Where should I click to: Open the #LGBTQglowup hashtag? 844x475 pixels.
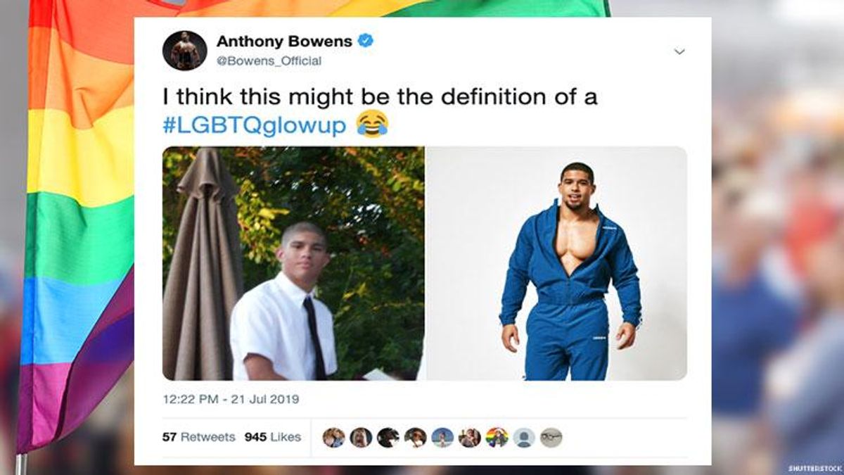pyautogui.click(x=254, y=126)
